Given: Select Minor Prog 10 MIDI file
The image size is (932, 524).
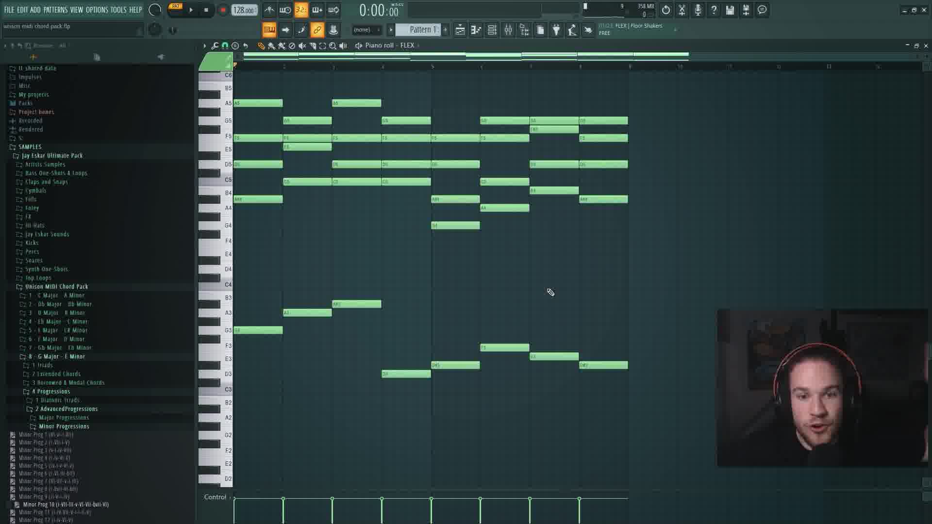Looking at the screenshot, I should click(x=66, y=505).
